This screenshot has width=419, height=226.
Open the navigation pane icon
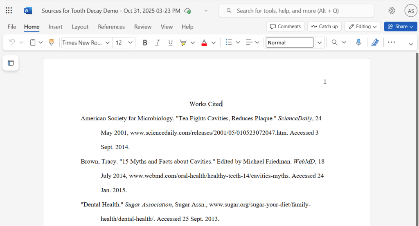11,63
